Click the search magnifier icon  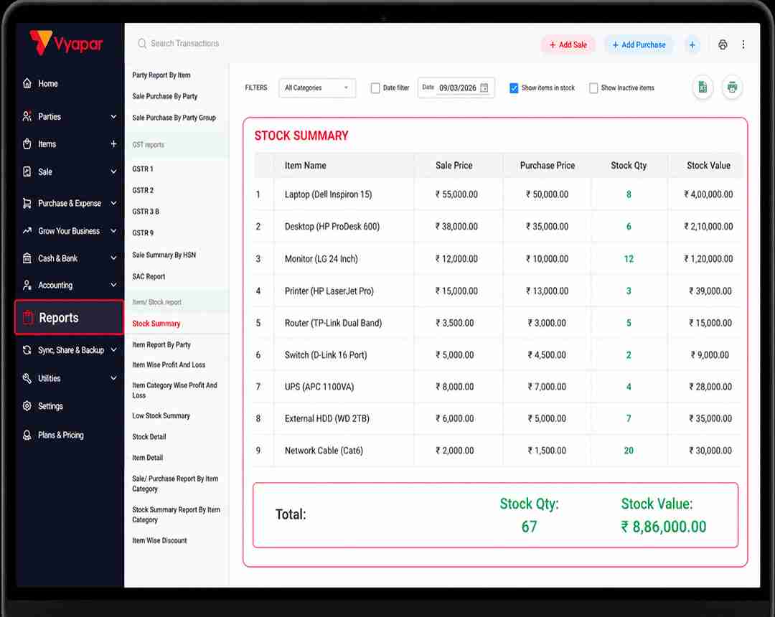(x=142, y=44)
